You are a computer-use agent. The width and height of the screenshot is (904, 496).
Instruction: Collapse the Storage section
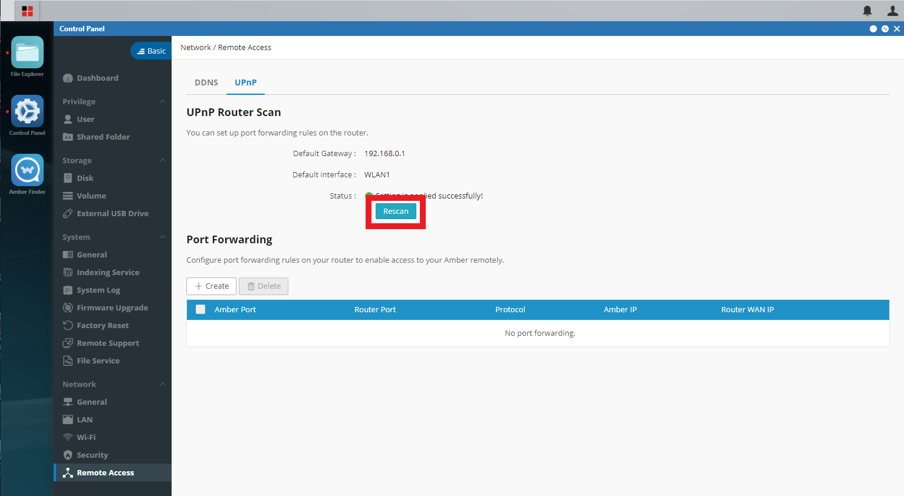(163, 160)
